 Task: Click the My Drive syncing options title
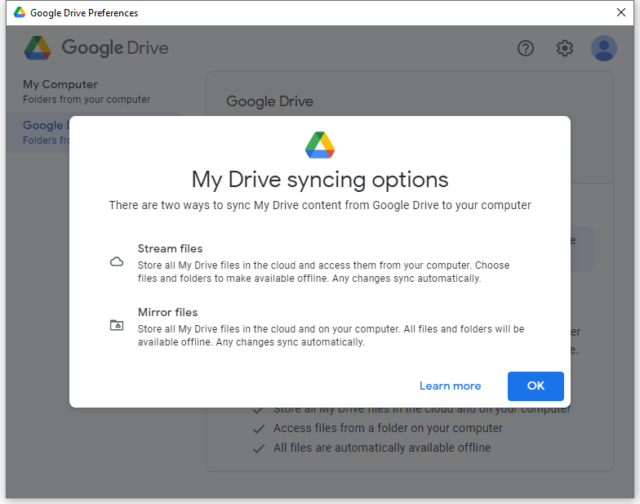point(320,179)
